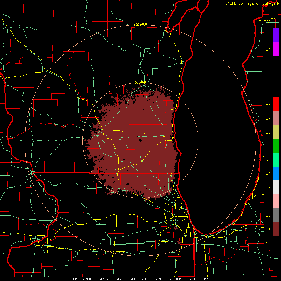281x281 pixels.
Task: Click the HR legend label text
Action: click(268, 146)
